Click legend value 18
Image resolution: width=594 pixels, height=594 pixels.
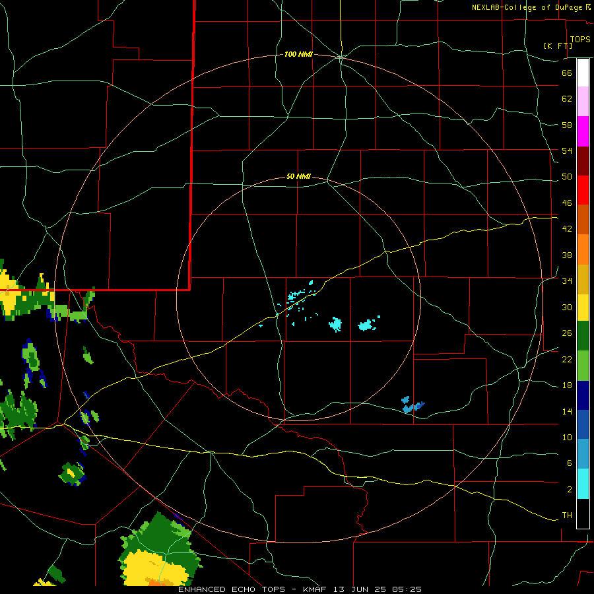click(x=567, y=385)
